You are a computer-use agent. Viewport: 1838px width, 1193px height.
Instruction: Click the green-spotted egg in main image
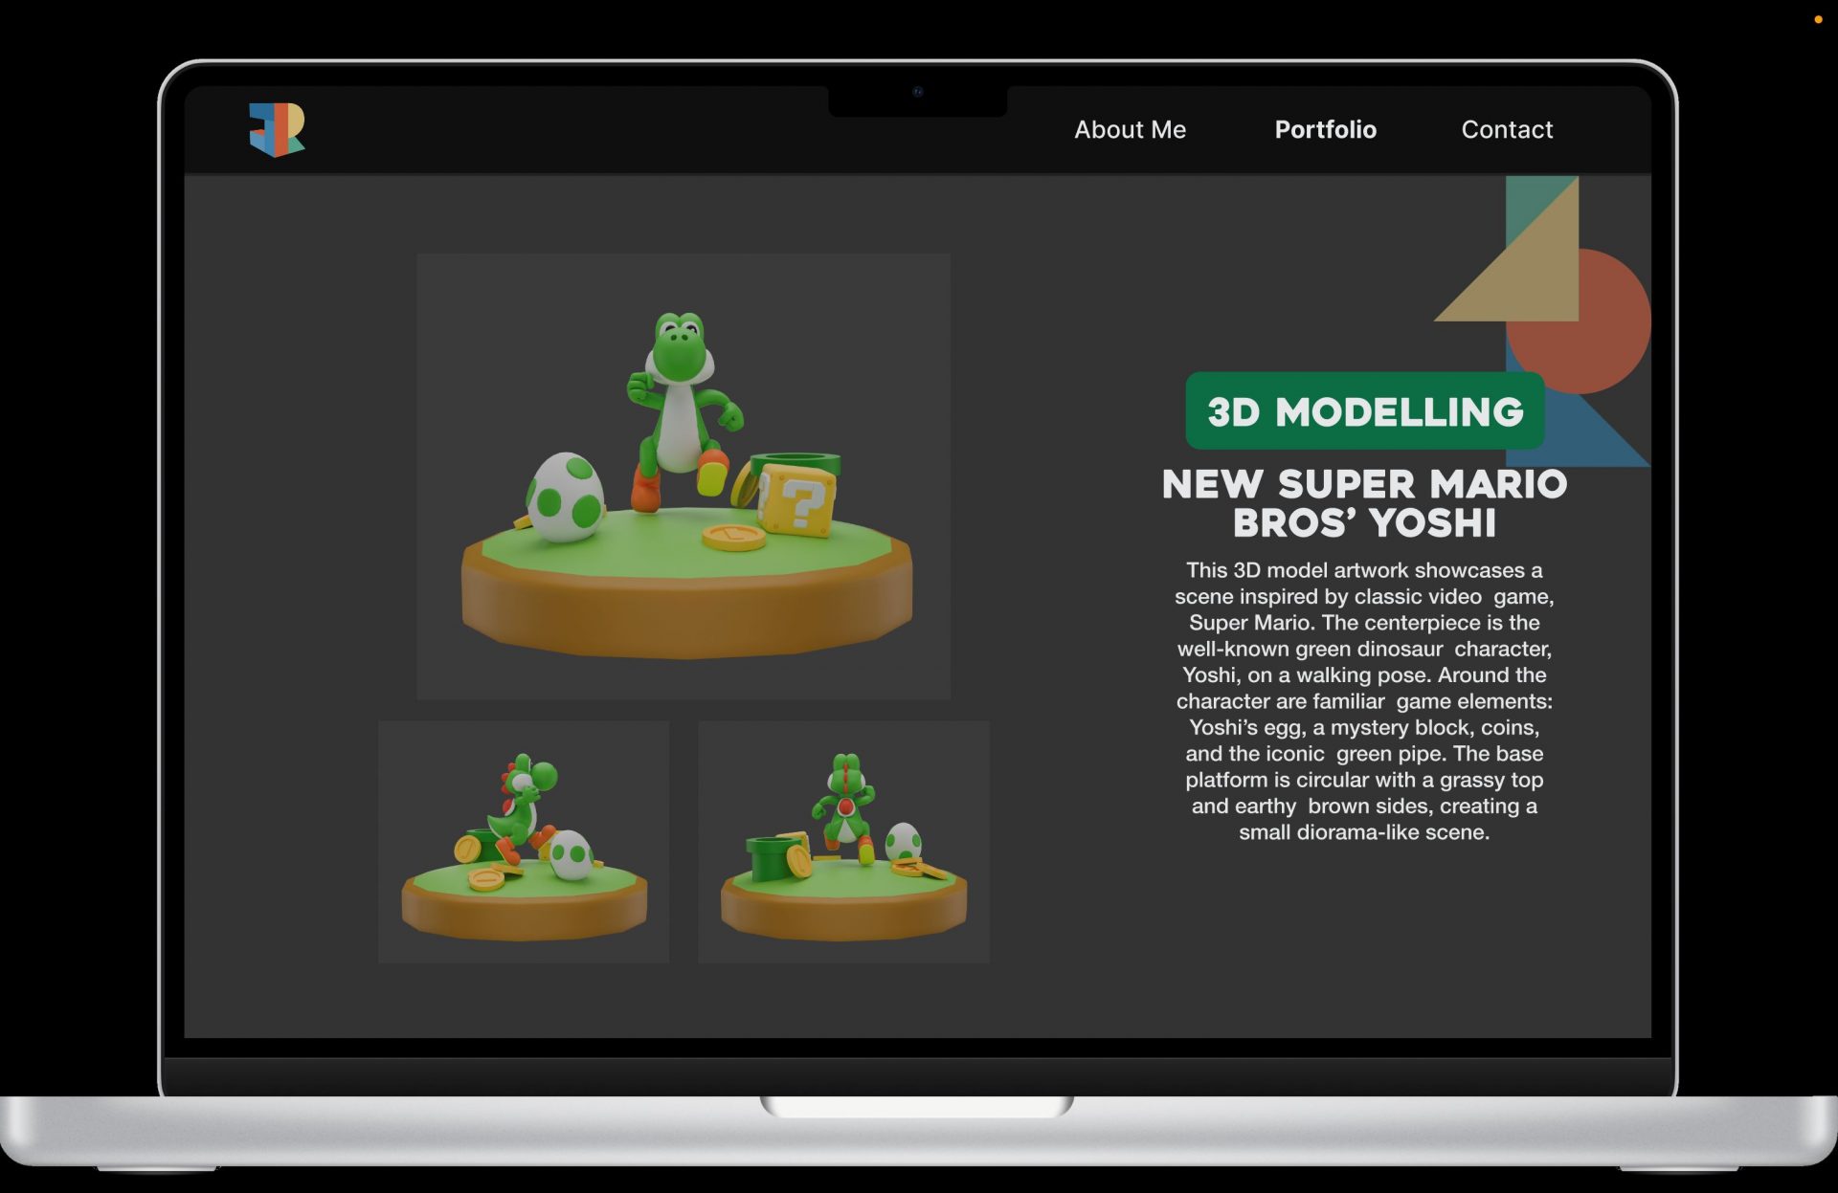(x=565, y=497)
